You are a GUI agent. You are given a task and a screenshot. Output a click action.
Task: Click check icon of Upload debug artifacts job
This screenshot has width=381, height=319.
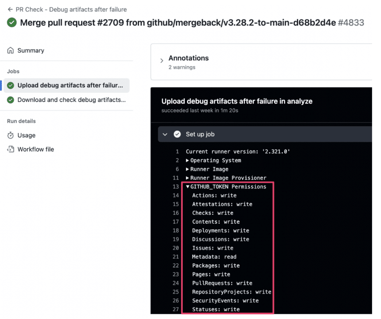click(10, 85)
